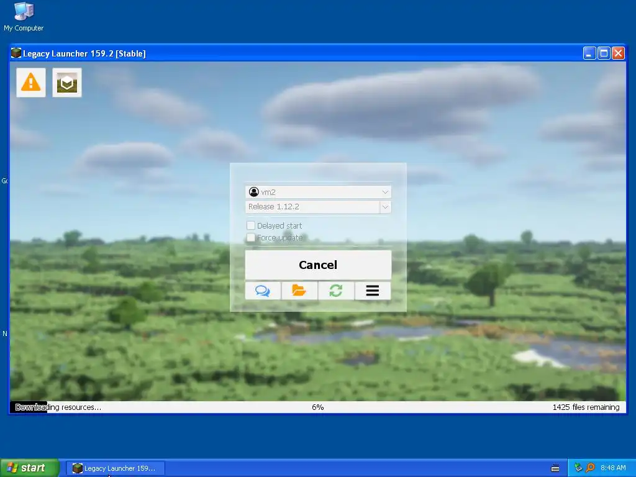
Task: Click the orange magnifier tray icon
Action: click(x=590, y=468)
